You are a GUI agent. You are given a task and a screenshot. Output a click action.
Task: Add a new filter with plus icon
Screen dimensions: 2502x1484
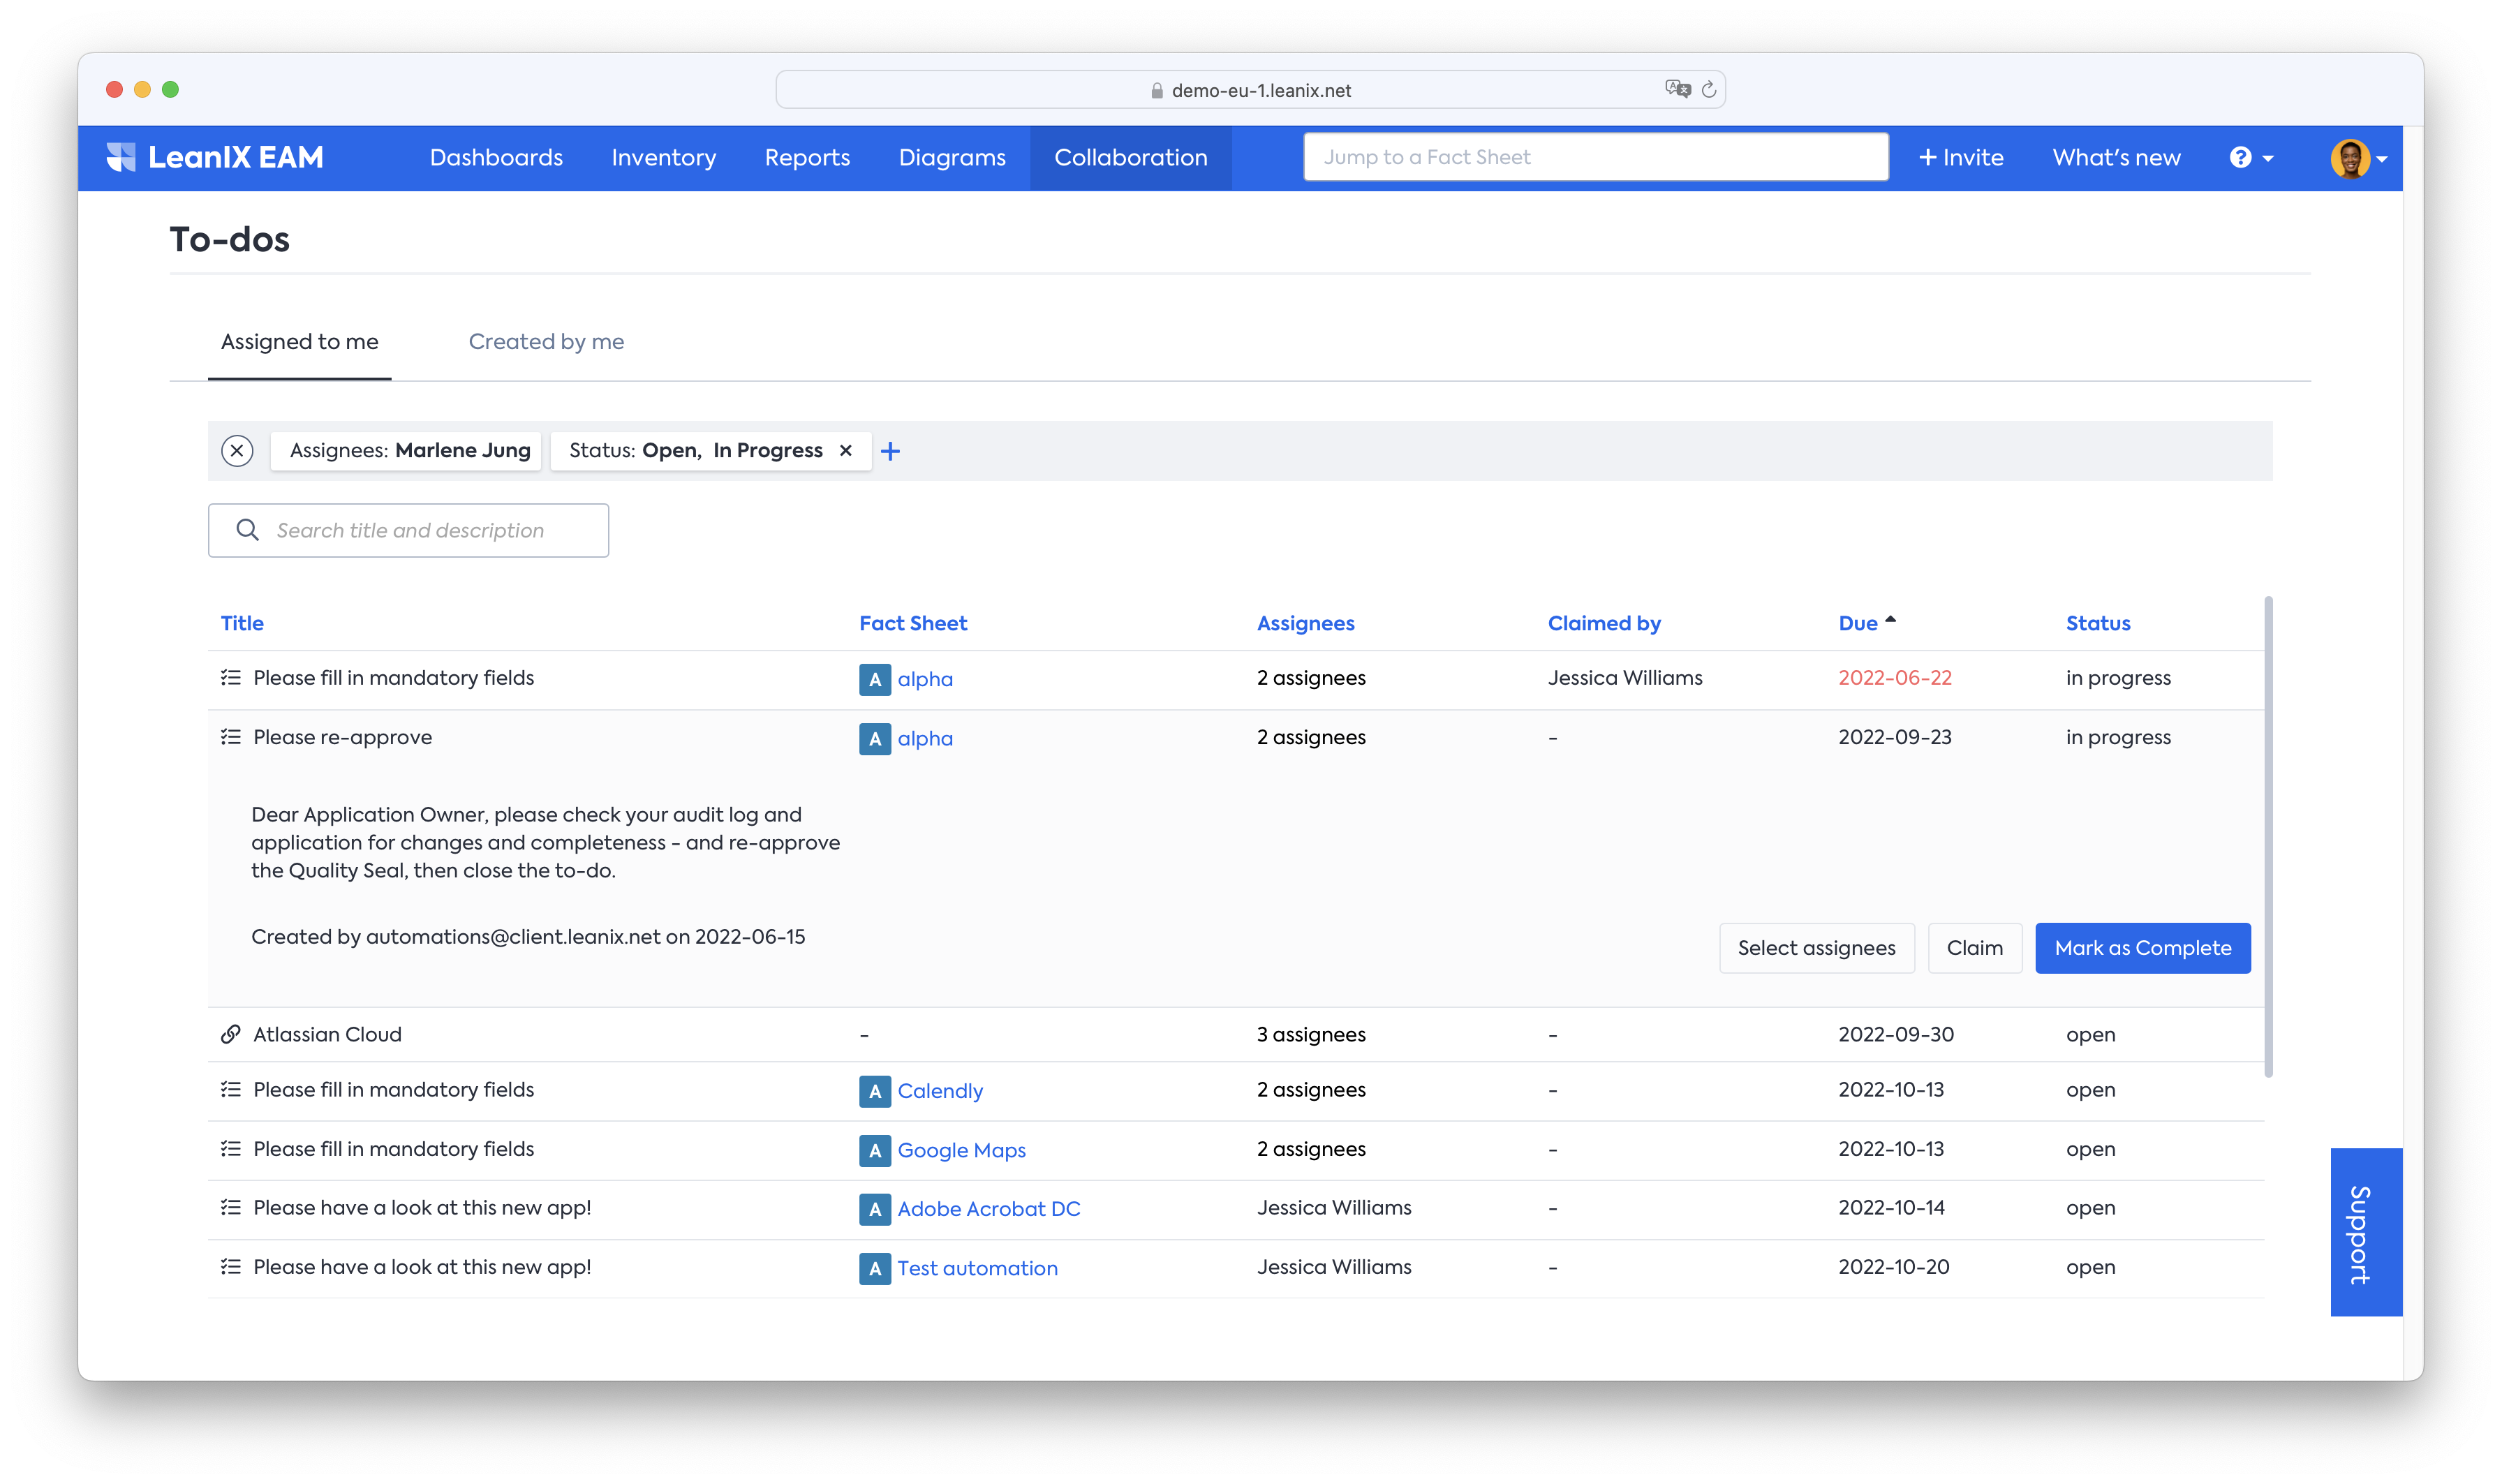coord(890,452)
